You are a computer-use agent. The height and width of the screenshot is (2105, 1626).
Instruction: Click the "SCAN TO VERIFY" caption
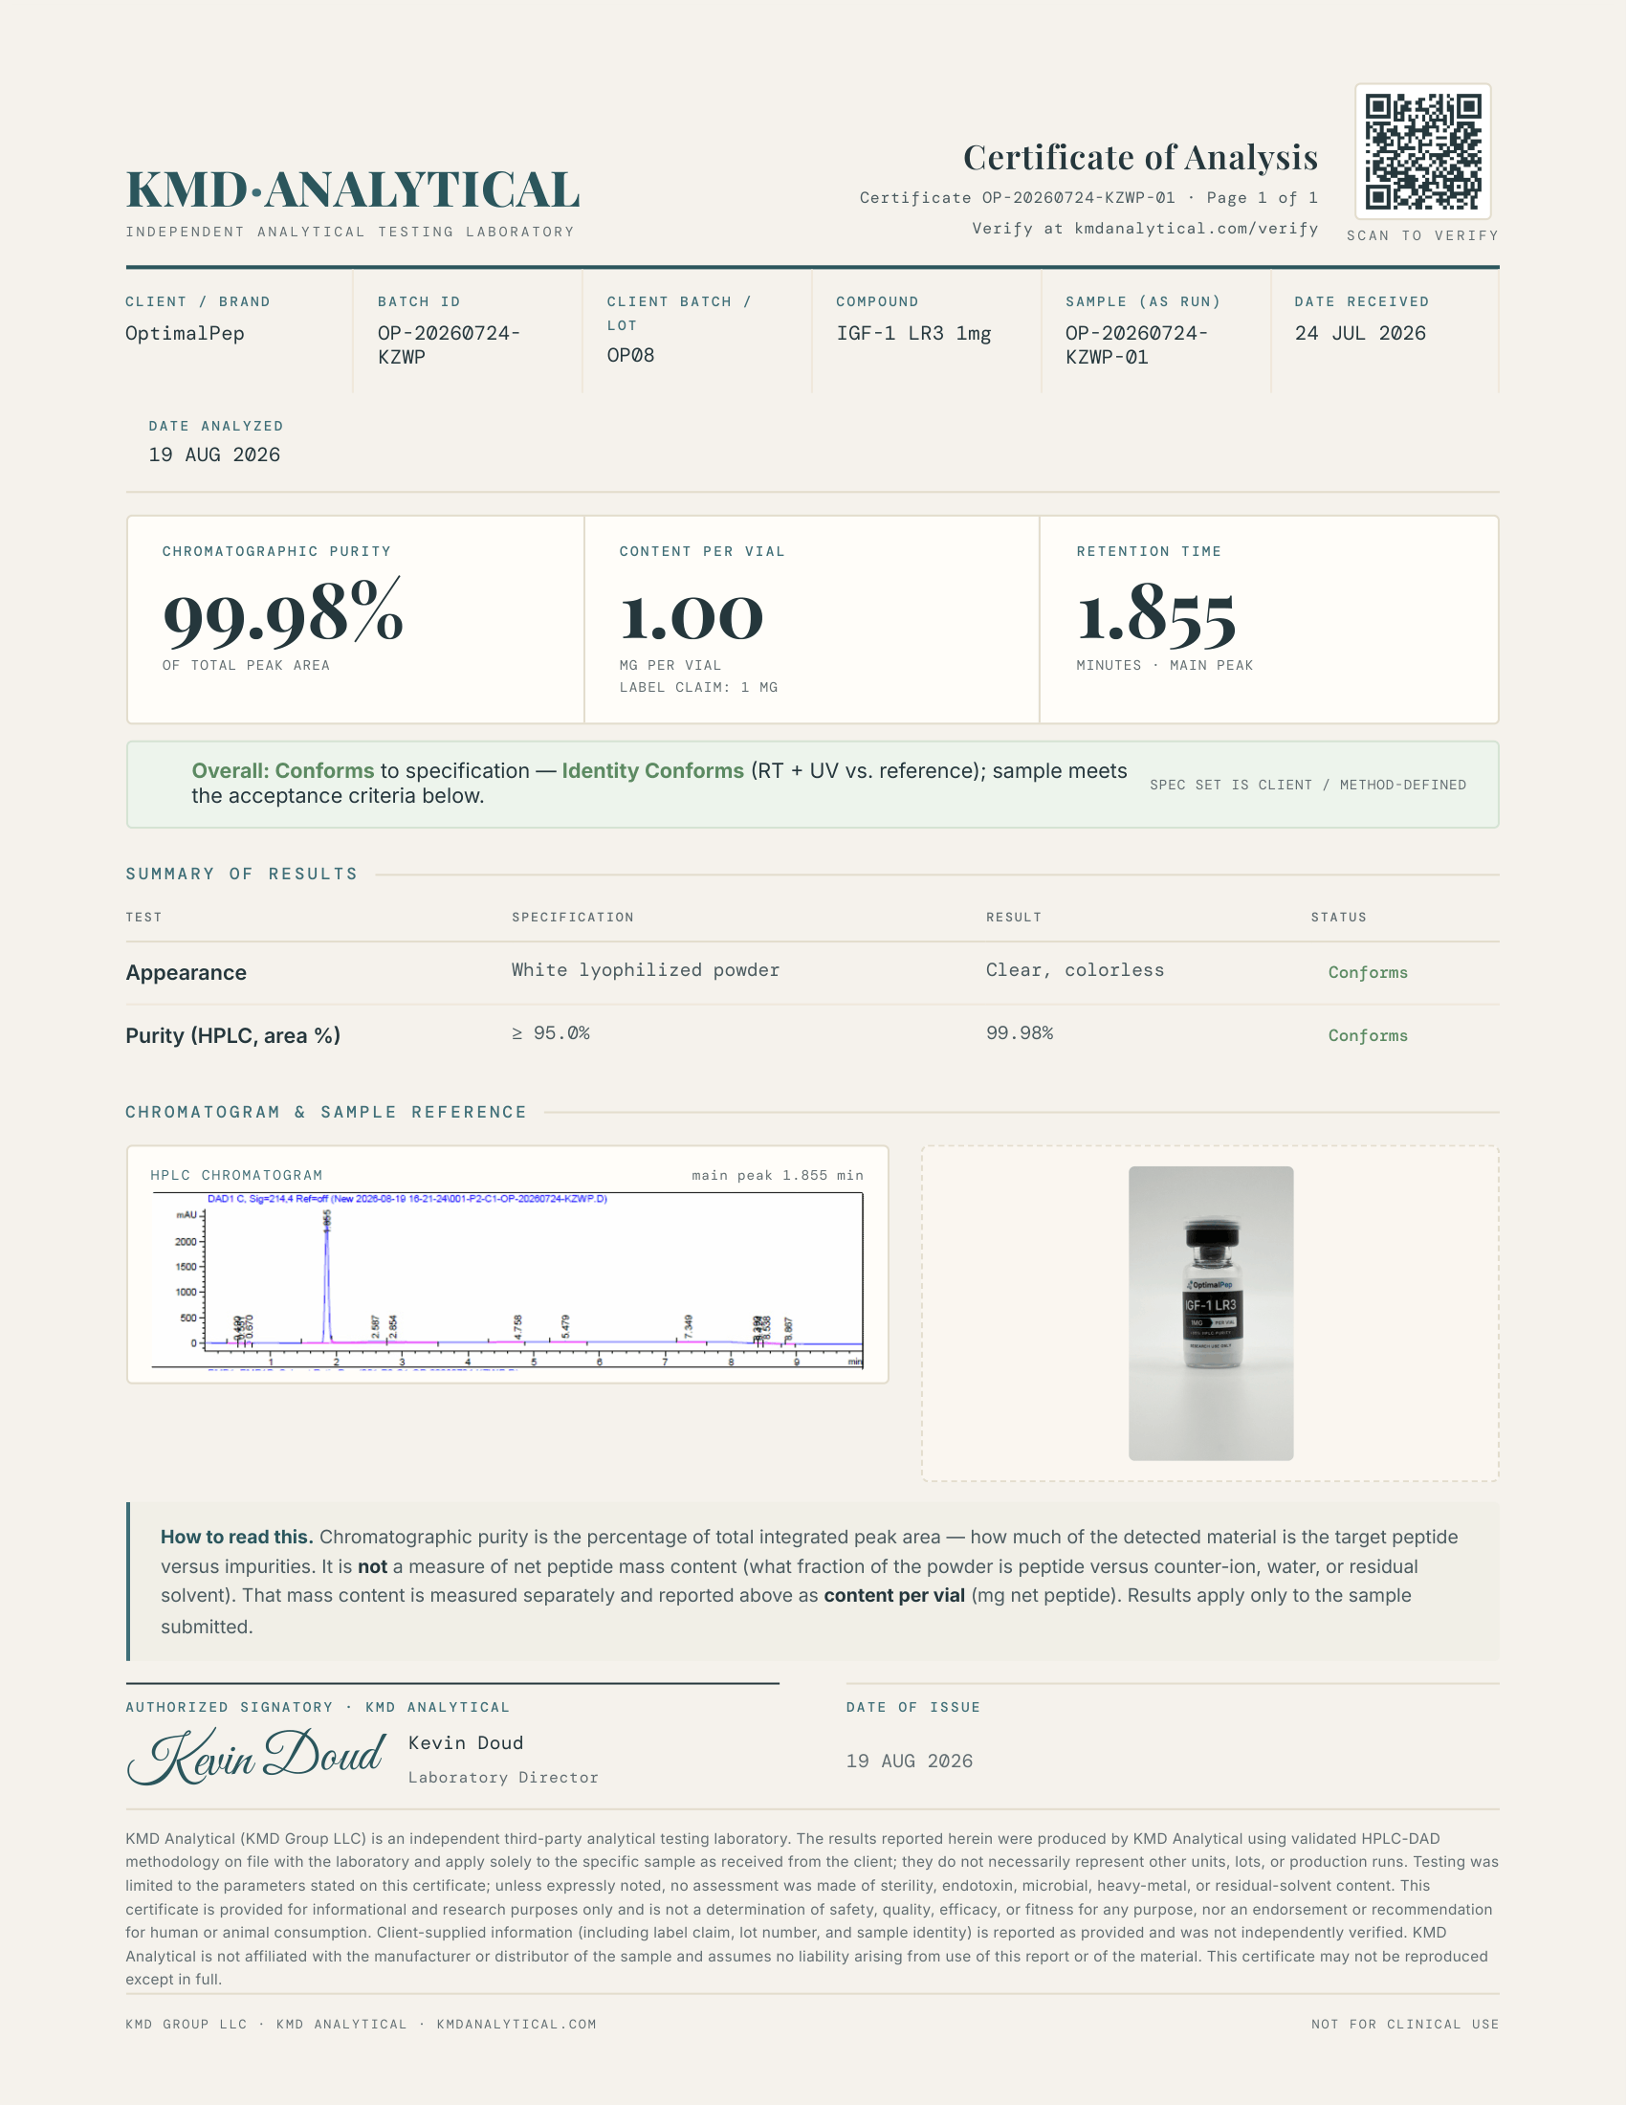[1423, 235]
